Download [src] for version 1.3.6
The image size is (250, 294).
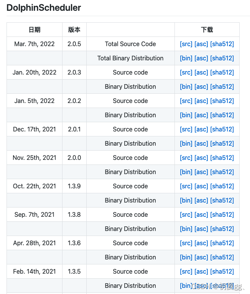click(x=186, y=243)
